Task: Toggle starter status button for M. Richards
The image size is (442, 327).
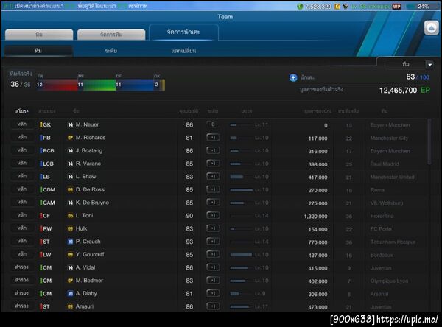Action: click(21, 137)
